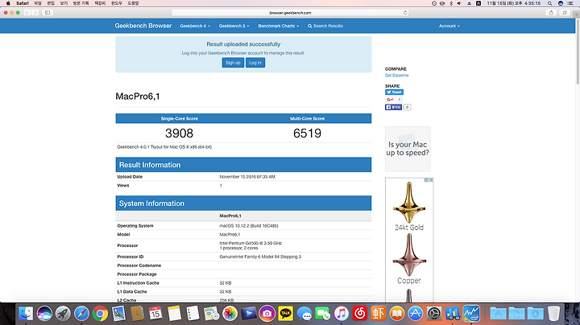580x325 pixels.
Task: Go forward using Safari's forward arrow
Action: pos(35,13)
